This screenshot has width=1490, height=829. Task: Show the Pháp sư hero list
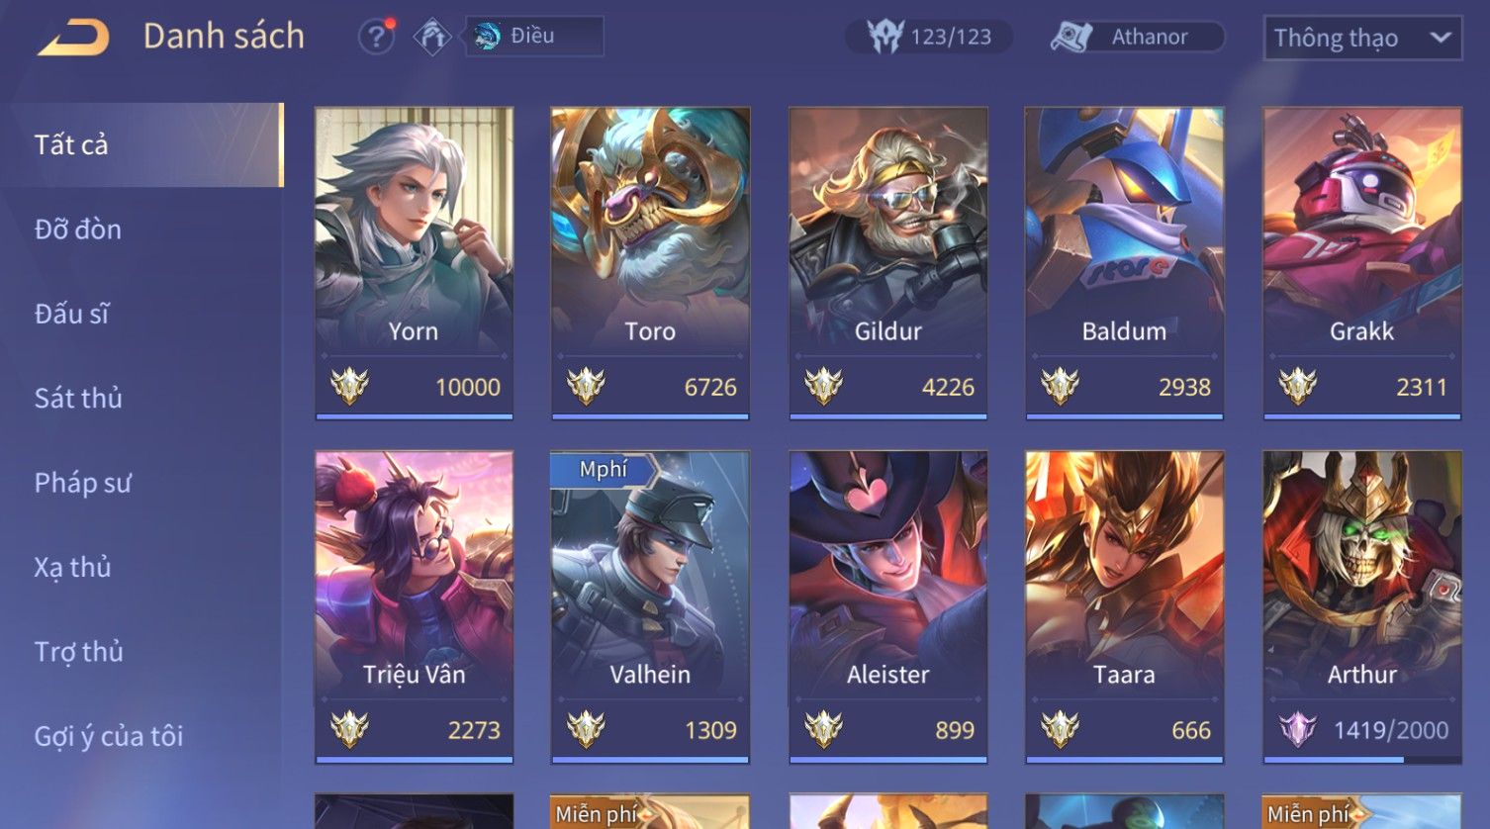[141, 483]
